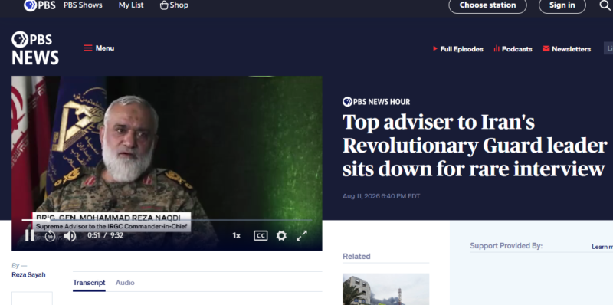Screen dimensions: 613x305
Task: Open author Reza Sayah's page
Action: point(28,274)
